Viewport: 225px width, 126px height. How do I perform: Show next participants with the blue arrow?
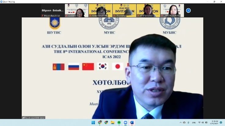(188, 10)
